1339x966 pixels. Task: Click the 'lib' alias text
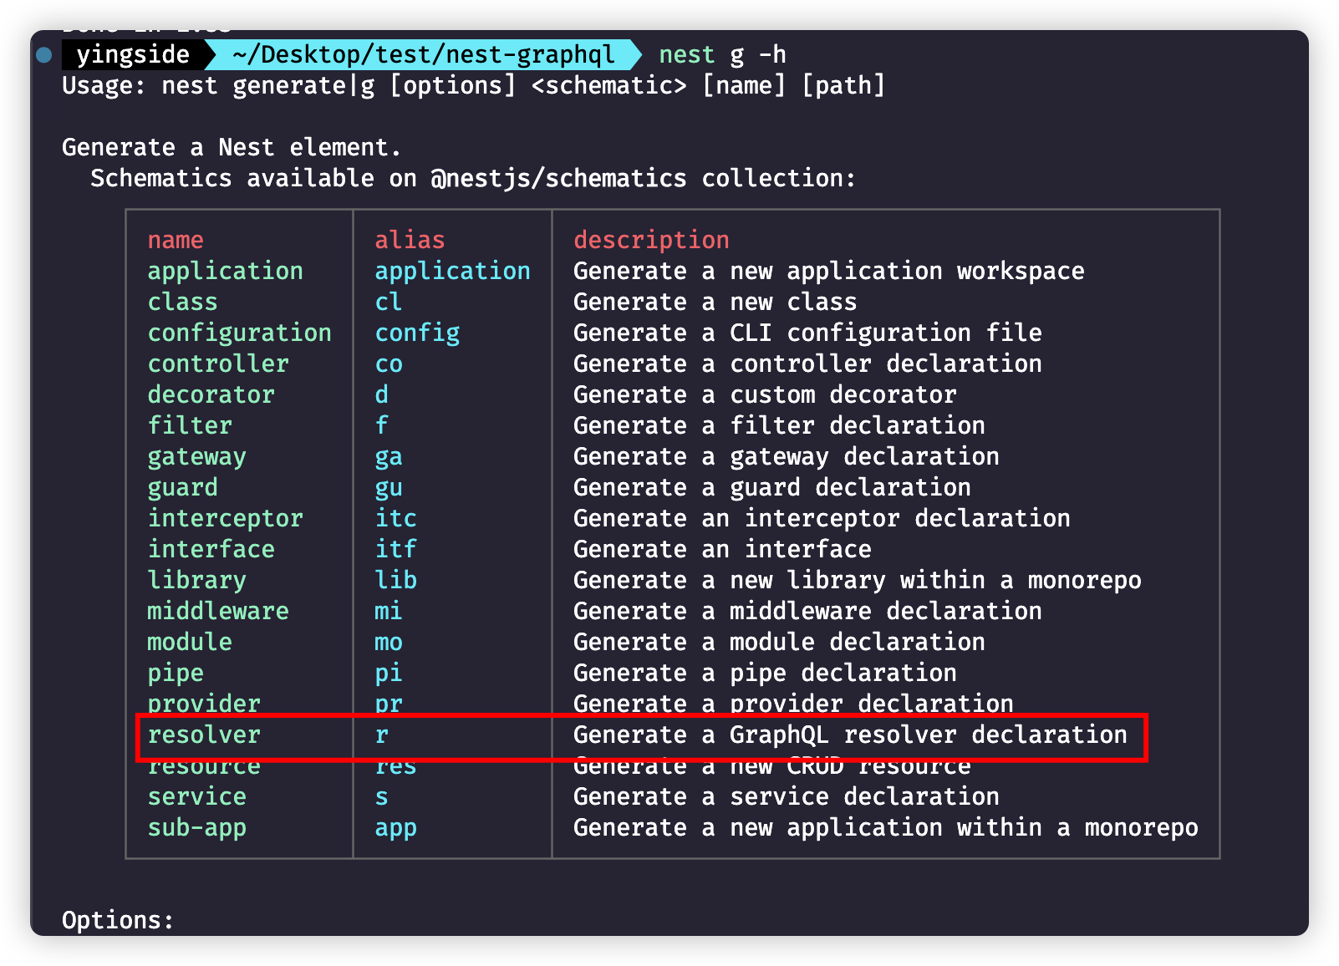click(395, 581)
